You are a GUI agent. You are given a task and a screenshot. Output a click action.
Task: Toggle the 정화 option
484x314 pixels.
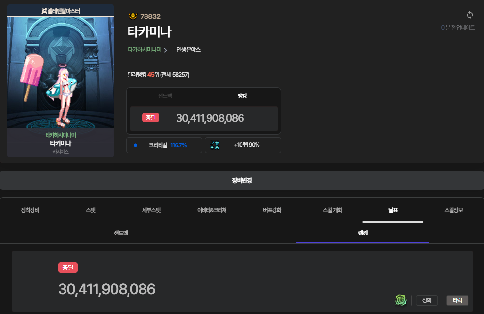(x=427, y=300)
